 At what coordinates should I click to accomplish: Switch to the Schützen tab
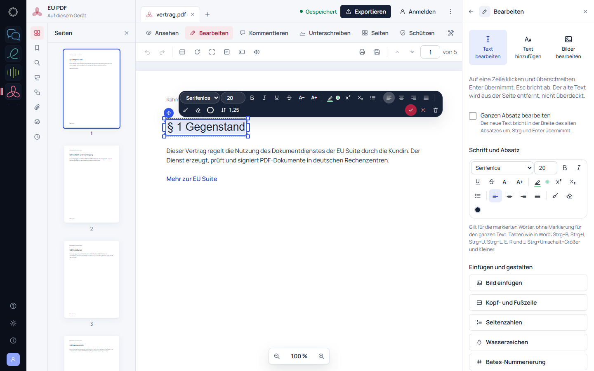417,33
